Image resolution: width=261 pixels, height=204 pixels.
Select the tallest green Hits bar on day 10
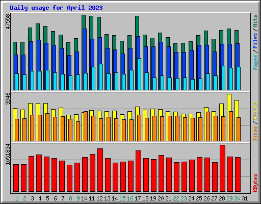point(84,22)
